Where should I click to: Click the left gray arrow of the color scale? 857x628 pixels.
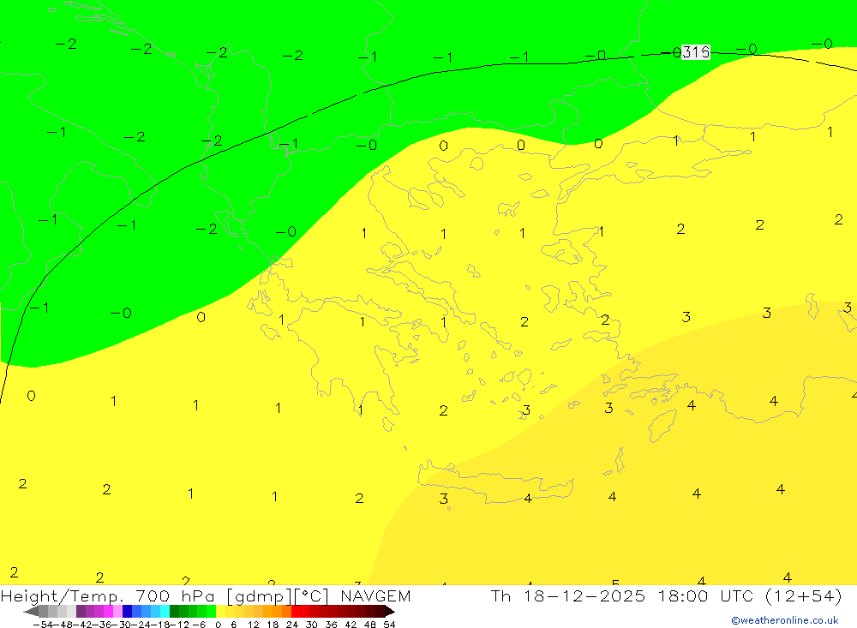click(x=31, y=611)
